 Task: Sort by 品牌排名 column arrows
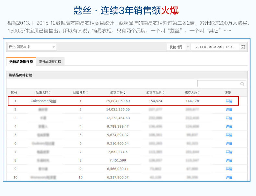(87, 93)
